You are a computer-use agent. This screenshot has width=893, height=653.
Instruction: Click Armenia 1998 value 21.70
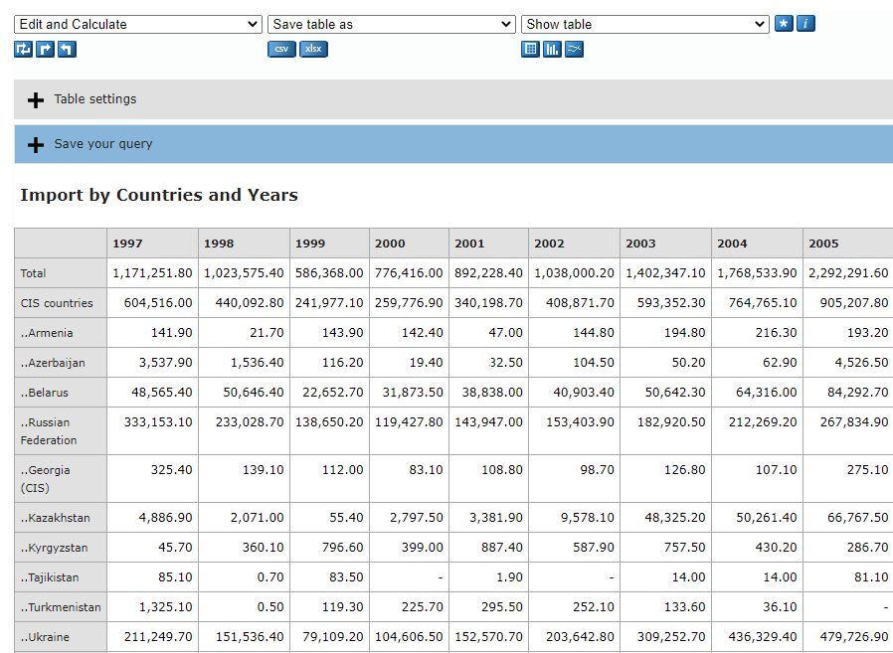click(267, 333)
